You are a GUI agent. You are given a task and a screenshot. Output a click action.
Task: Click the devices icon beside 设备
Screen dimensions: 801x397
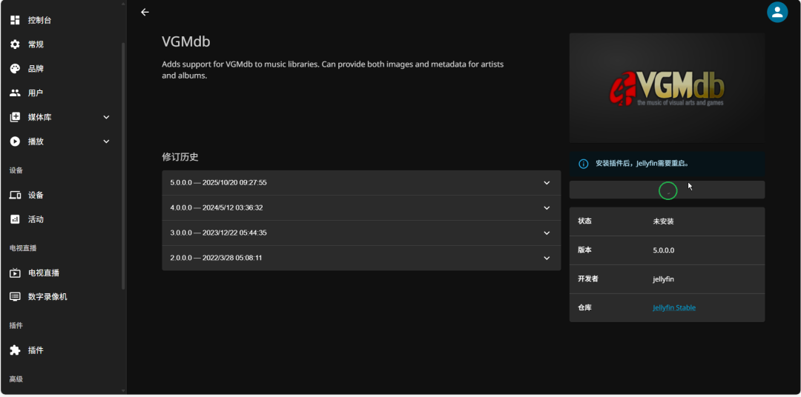[16, 195]
